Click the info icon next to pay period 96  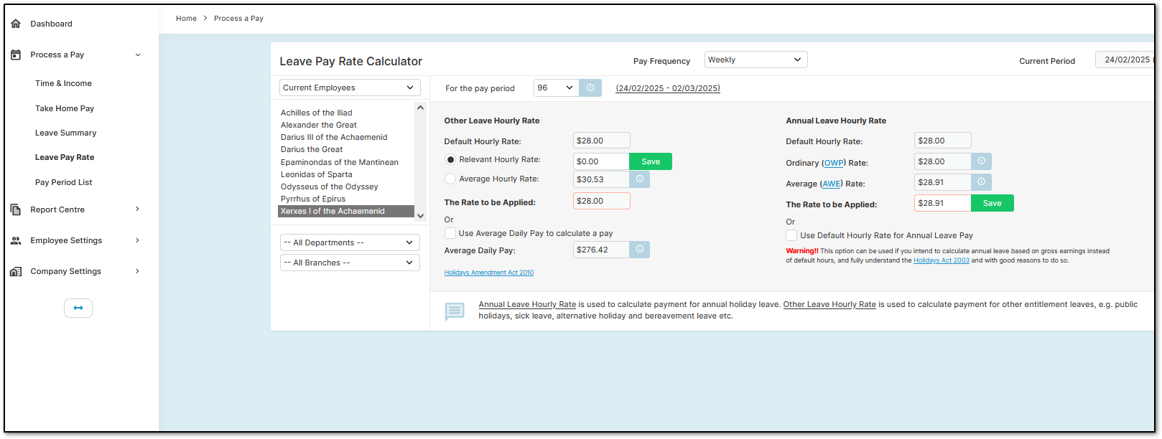coord(590,88)
